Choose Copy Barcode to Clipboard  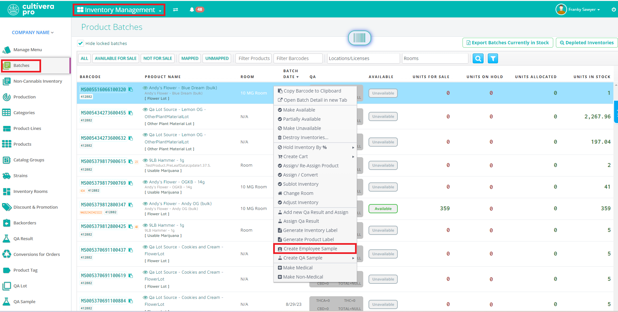tap(315, 91)
